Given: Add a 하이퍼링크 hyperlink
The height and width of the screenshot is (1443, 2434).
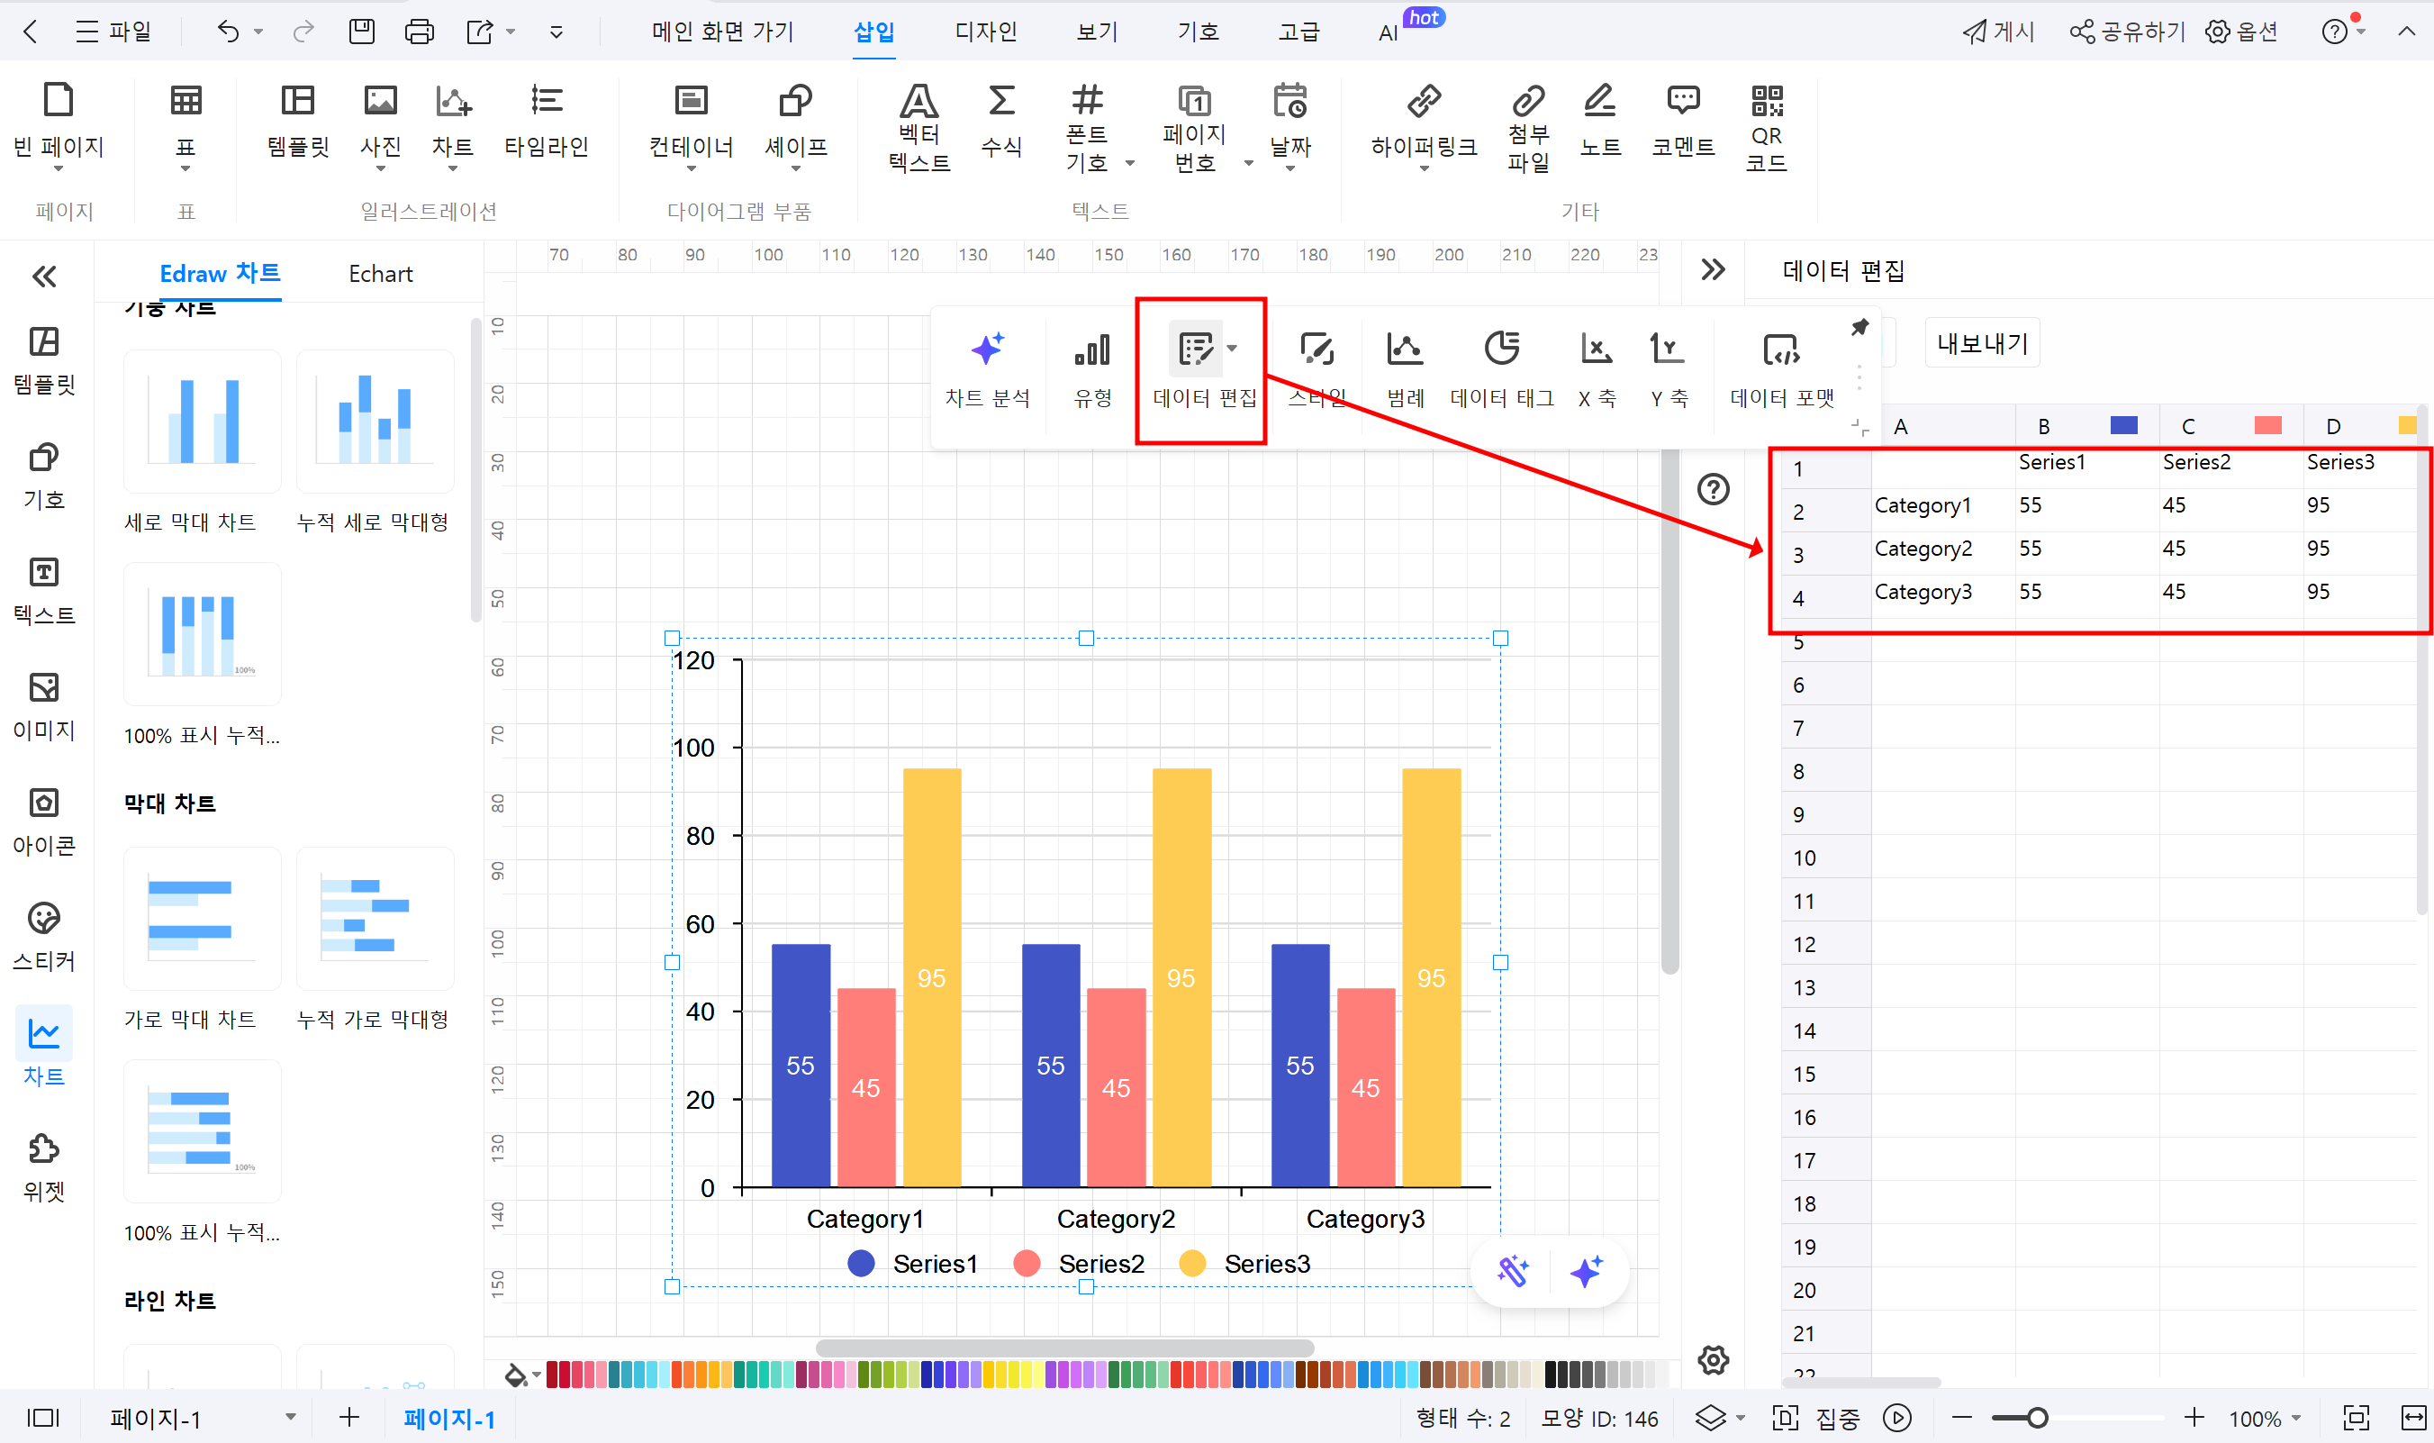Looking at the screenshot, I should pyautogui.click(x=1424, y=126).
